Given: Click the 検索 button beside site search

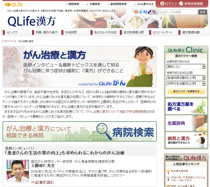Looking at the screenshot, I should click(203, 12).
